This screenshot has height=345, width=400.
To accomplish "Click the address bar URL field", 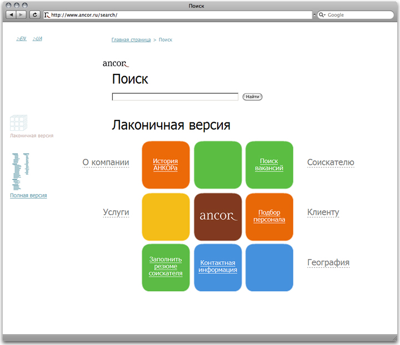I will click(x=178, y=15).
